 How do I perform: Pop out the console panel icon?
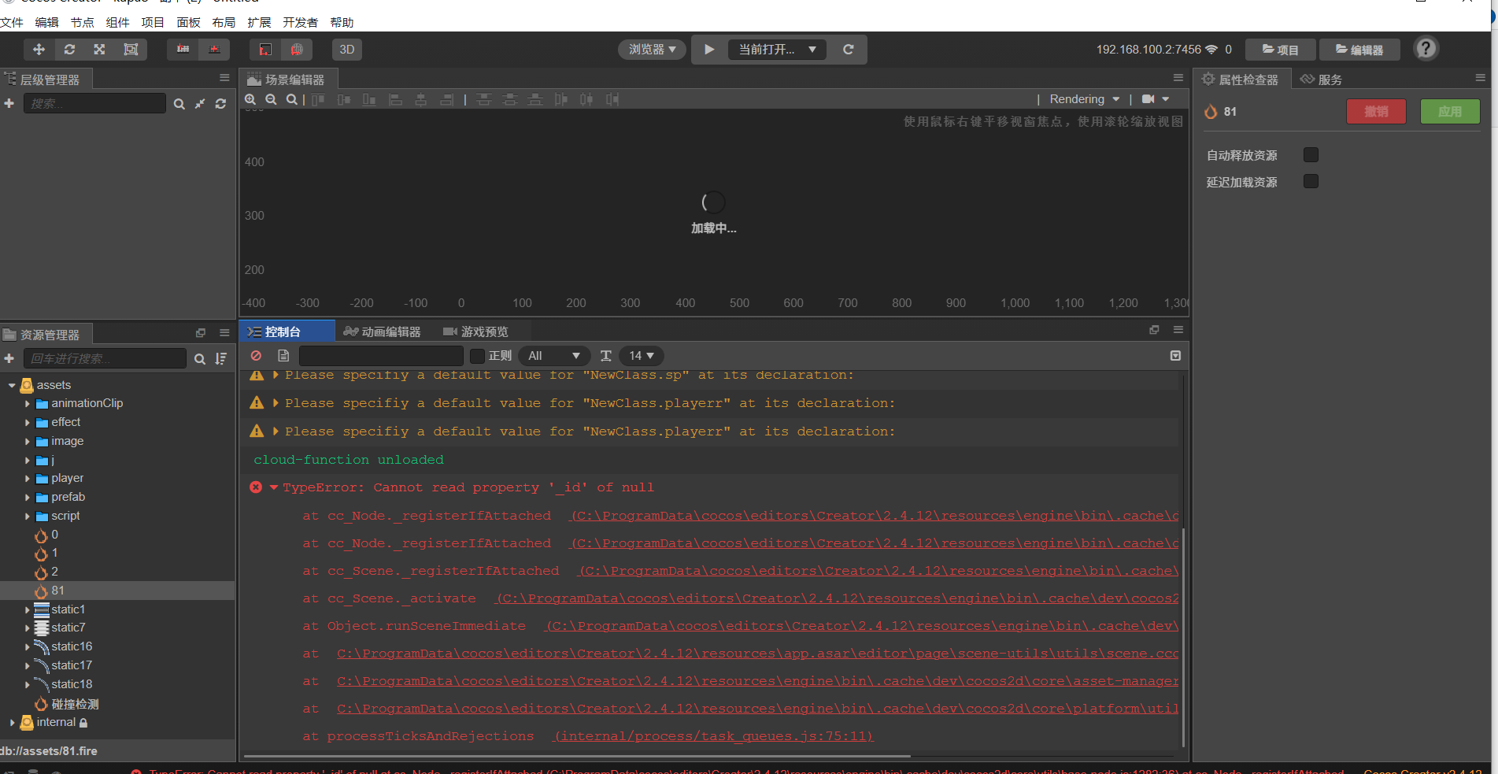pyautogui.click(x=1154, y=330)
